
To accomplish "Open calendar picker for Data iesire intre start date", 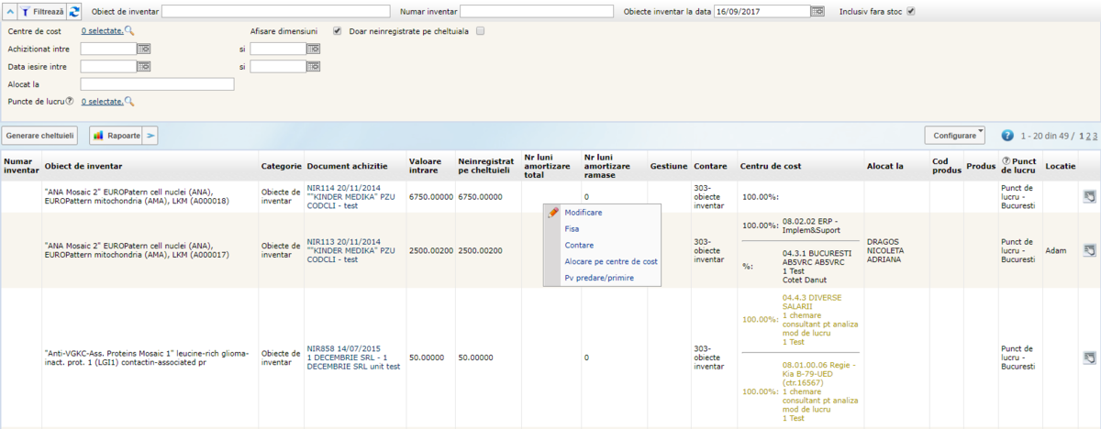I will (143, 66).
